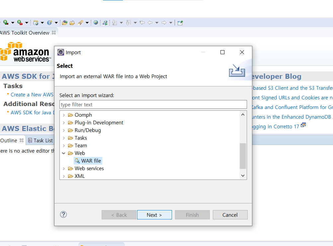Close the AWS Toolkit Overview tab
Viewport: 333px width, 246px height.
pyautogui.click(x=54, y=33)
